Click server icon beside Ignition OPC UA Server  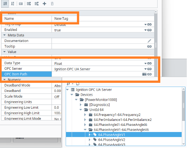pos(73,90)
